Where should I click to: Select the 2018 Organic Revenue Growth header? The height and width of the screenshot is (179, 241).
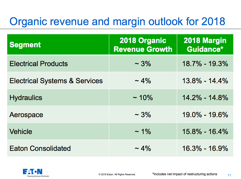pyautogui.click(x=143, y=45)
